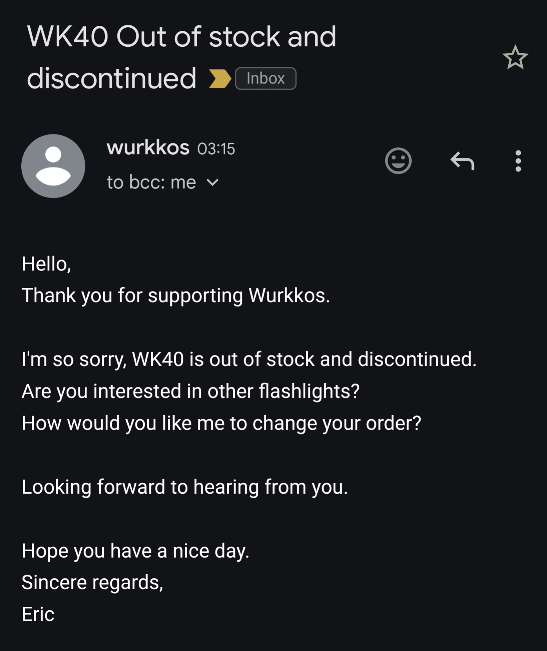Open the three-dot more options menu
The height and width of the screenshot is (651, 547).
point(518,161)
